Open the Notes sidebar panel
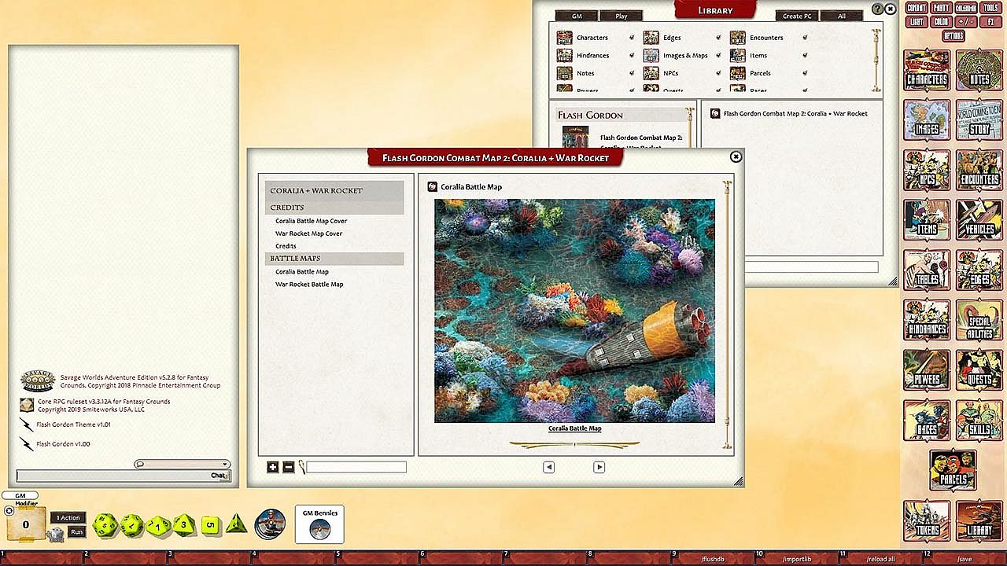The height and width of the screenshot is (566, 1007). tap(979, 72)
